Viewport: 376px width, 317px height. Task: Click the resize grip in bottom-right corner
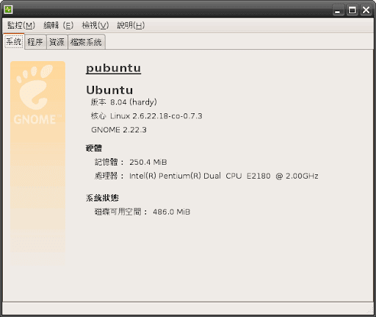(370, 311)
